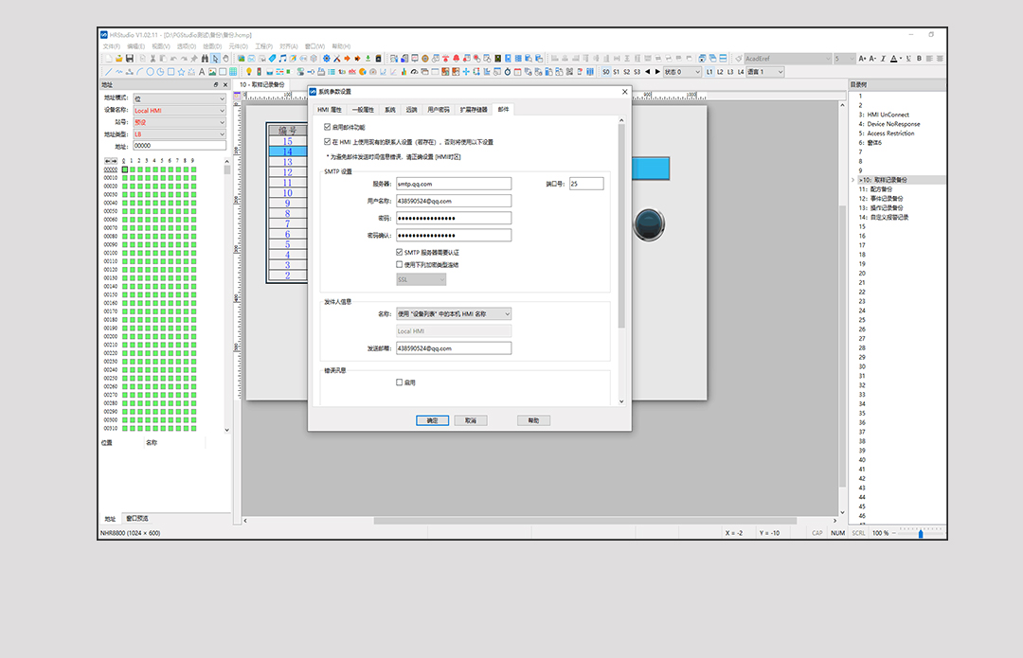The image size is (1023, 658).
Task: Toggle the 启用邮件功能 checkbox
Action: click(x=327, y=127)
